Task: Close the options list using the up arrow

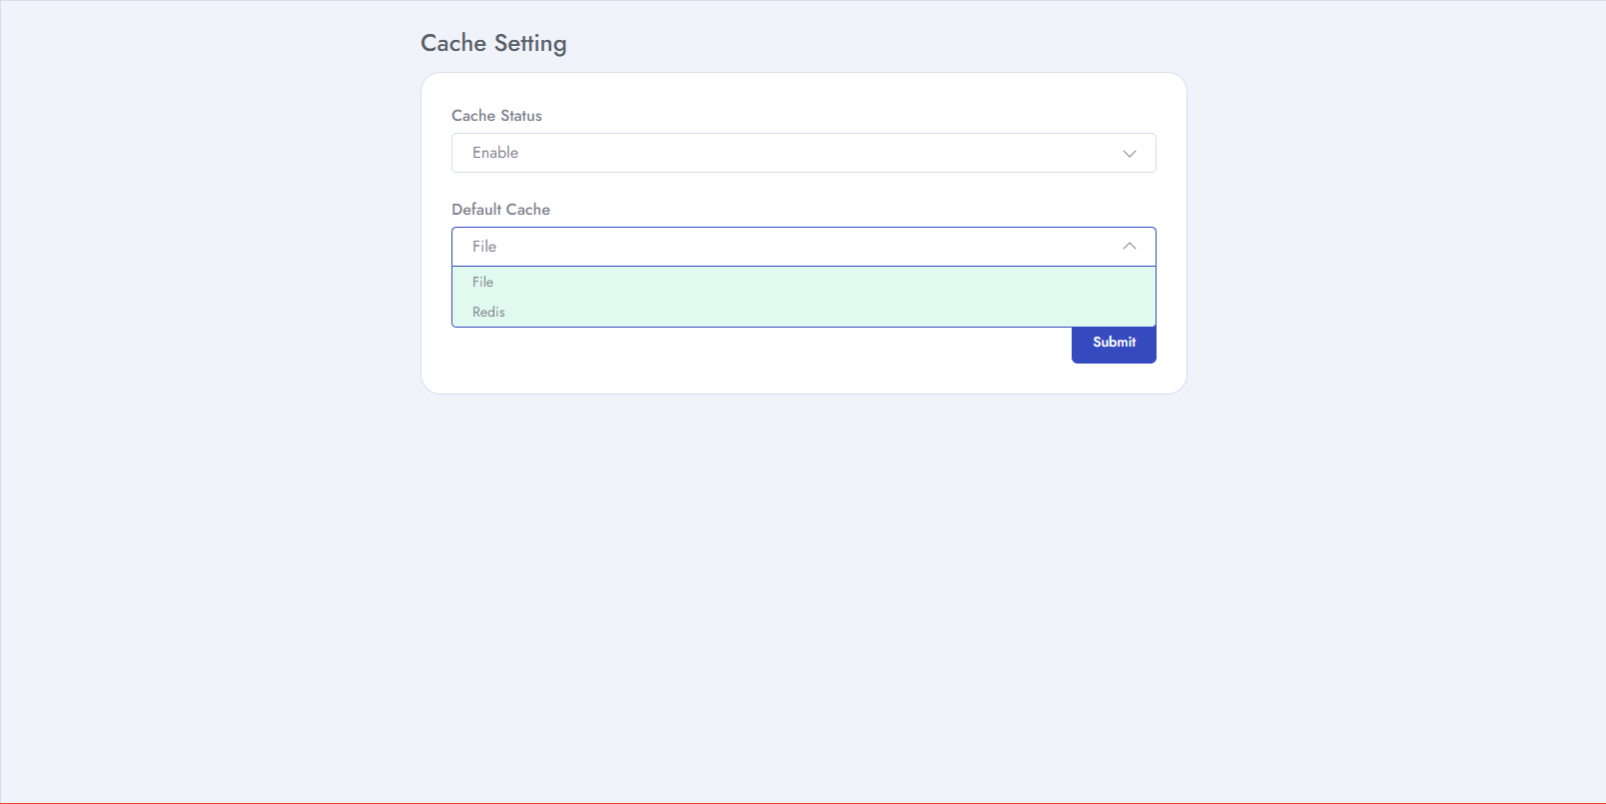Action: coord(1130,246)
